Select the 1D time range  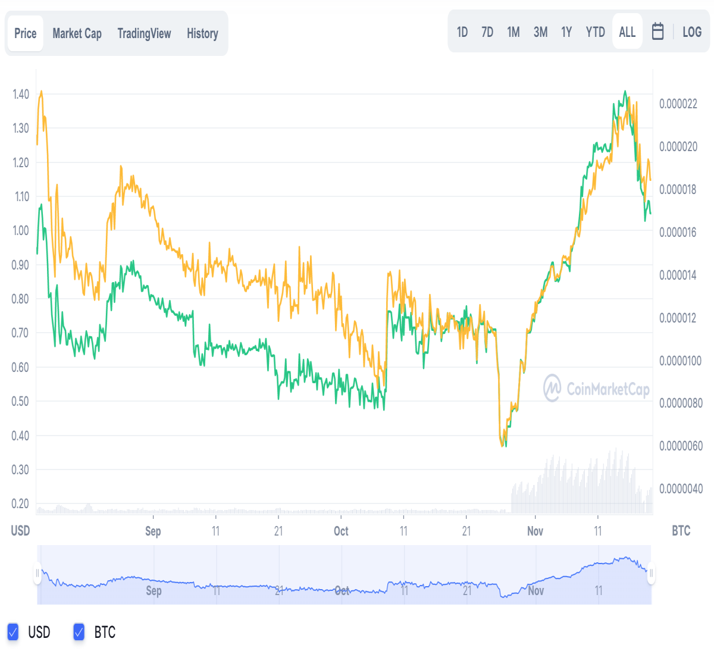click(x=462, y=32)
